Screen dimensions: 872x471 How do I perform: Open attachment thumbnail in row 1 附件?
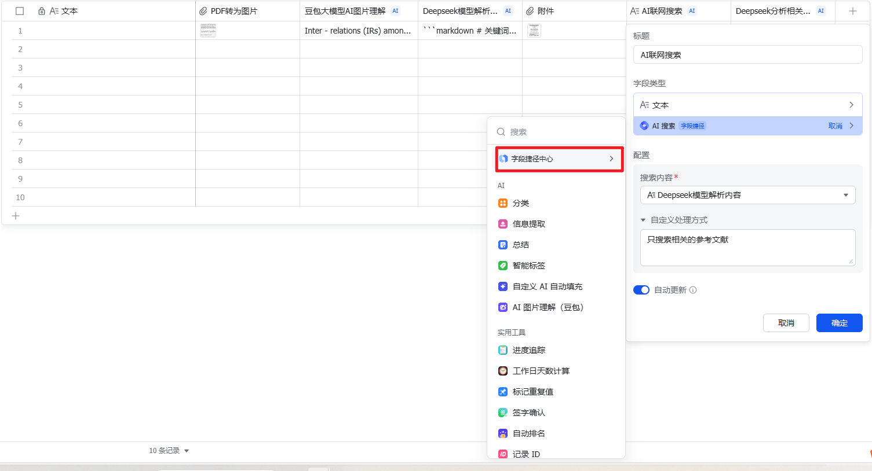pyautogui.click(x=534, y=31)
